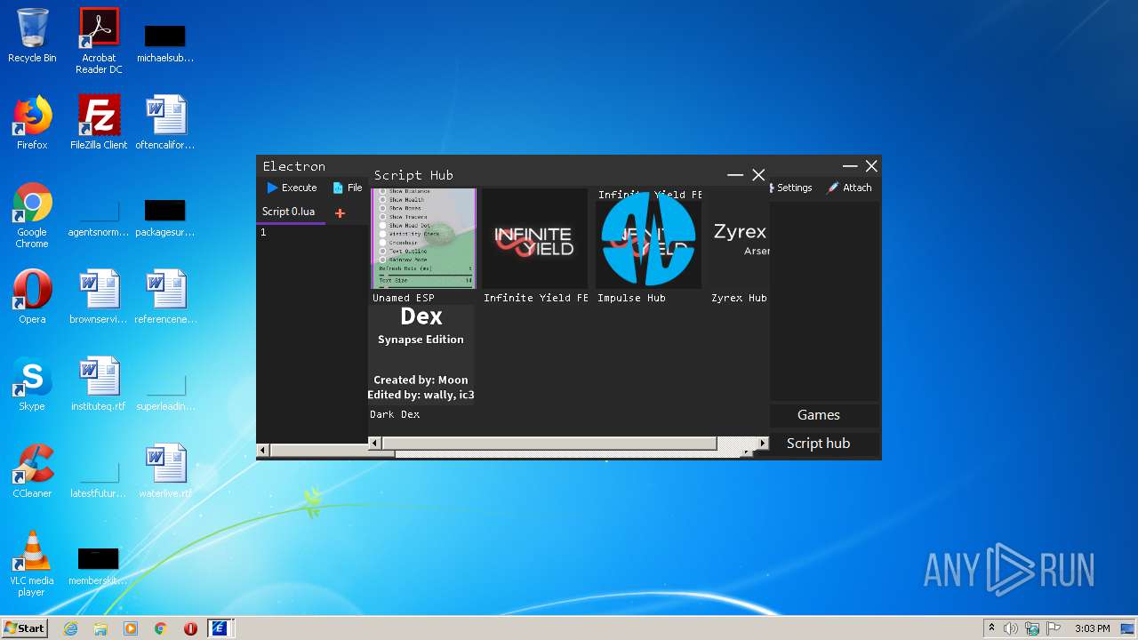Screen dimensions: 1138x640
Task: Show hidden system tray icons
Action: [x=991, y=628]
